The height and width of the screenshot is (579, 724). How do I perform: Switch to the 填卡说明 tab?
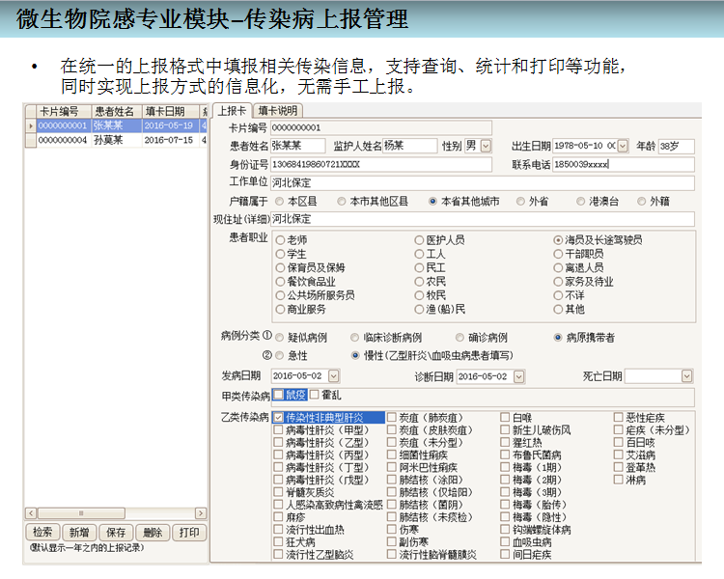pyautogui.click(x=278, y=111)
